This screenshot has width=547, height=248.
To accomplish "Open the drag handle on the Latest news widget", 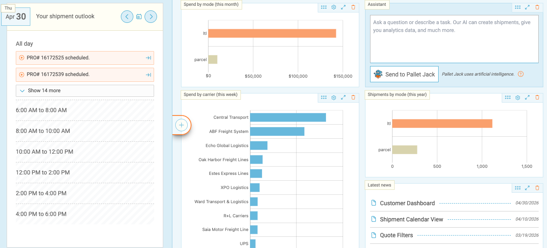I will point(518,188).
